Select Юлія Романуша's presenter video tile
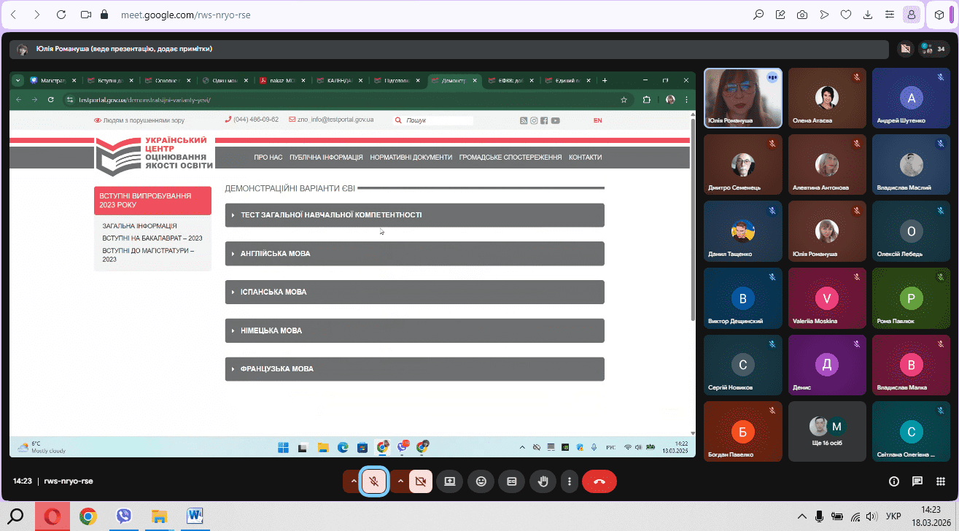Image resolution: width=959 pixels, height=531 pixels. 742,98
